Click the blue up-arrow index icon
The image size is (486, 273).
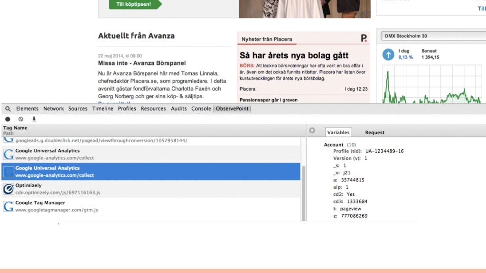[x=388, y=55]
